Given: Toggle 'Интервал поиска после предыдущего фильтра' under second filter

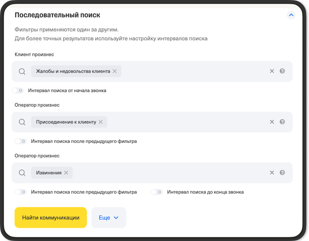Looking at the screenshot, I should (x=20, y=141).
